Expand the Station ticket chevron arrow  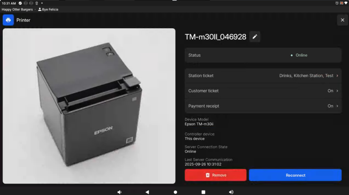coord(337,76)
